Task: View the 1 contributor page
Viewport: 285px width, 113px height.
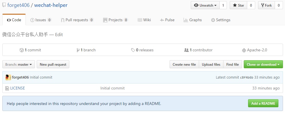Action: click(x=198, y=50)
